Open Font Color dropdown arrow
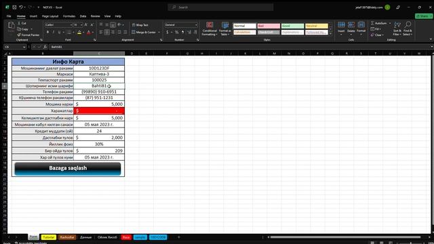The height and width of the screenshot is (244, 434). [93, 33]
